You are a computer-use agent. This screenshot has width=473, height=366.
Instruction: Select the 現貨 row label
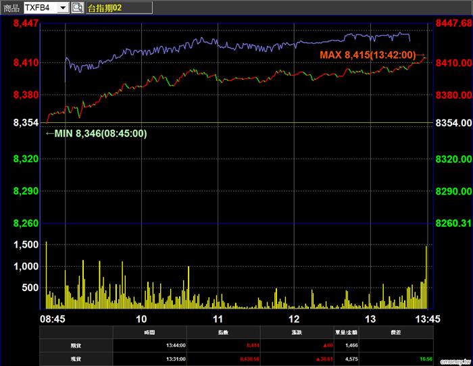pyautogui.click(x=76, y=359)
